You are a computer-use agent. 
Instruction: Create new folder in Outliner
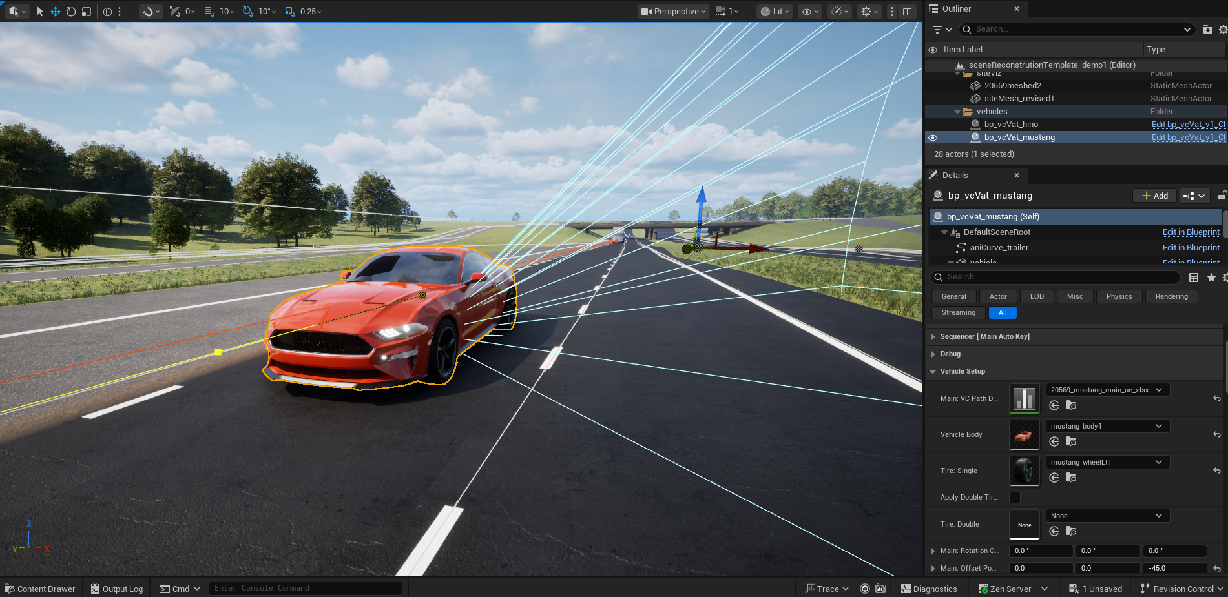(x=1207, y=30)
